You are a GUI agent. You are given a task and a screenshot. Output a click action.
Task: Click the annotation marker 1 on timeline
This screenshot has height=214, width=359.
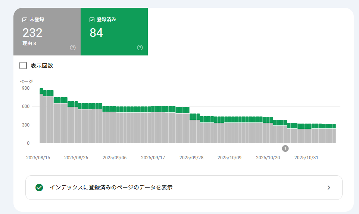[x=285, y=148]
